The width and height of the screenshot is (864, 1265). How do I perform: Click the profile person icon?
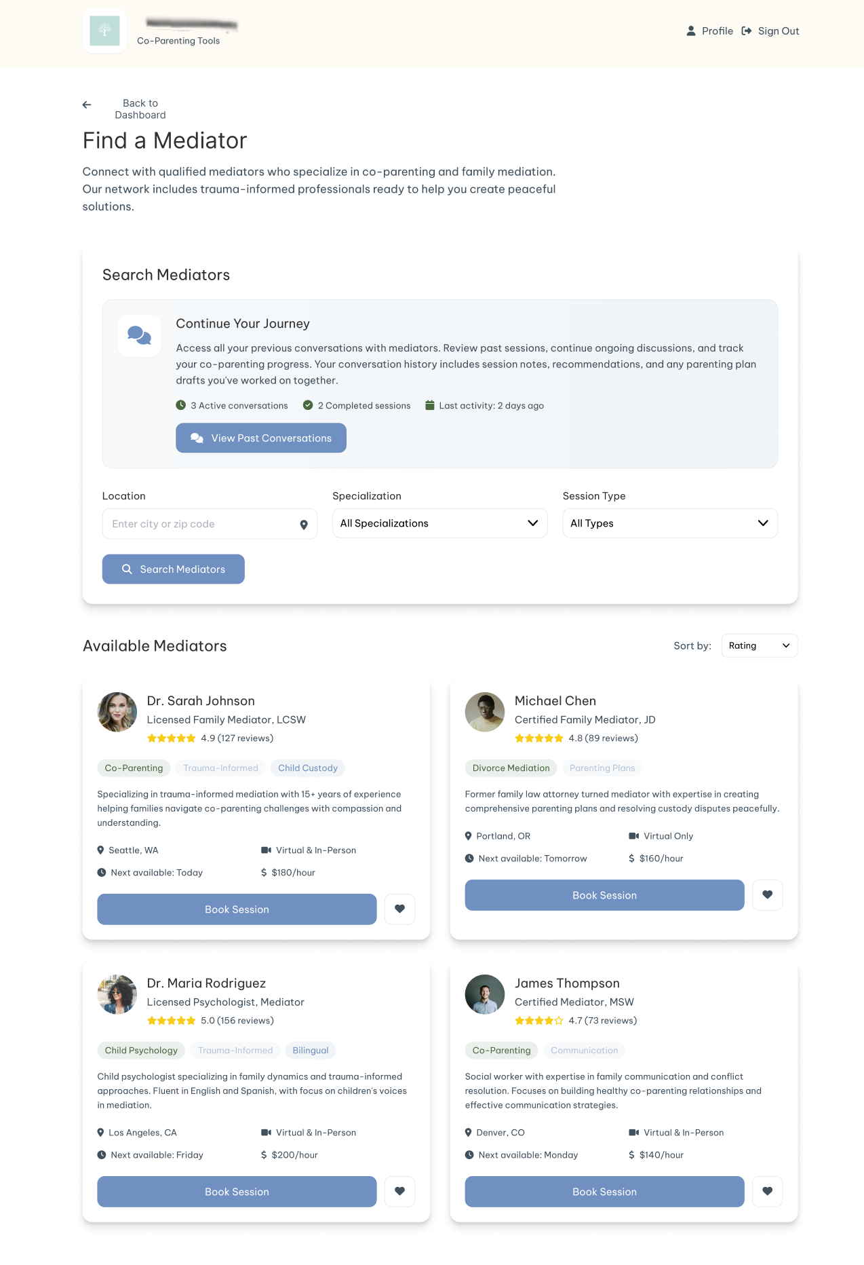click(691, 31)
